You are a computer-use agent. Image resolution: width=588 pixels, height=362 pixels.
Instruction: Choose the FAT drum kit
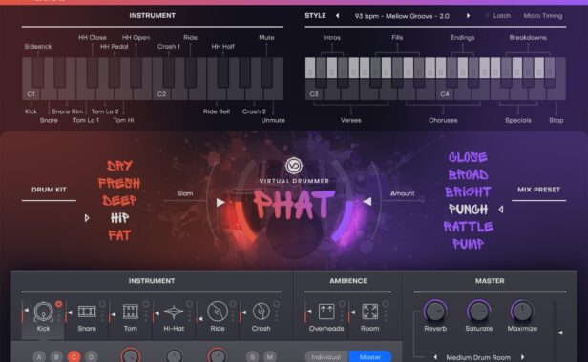pos(119,235)
